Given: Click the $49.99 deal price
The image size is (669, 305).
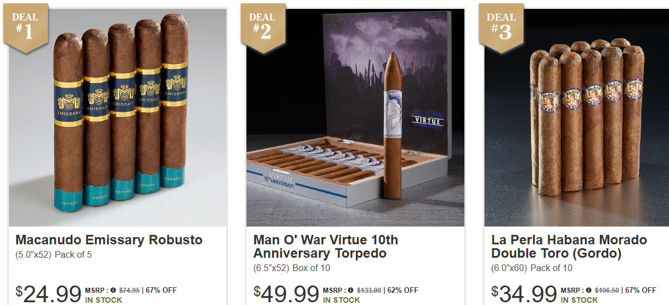Looking at the screenshot, I should [287, 294].
